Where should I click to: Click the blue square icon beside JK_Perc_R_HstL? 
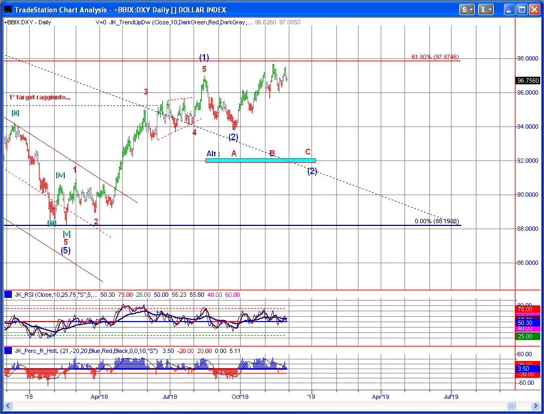coord(8,351)
